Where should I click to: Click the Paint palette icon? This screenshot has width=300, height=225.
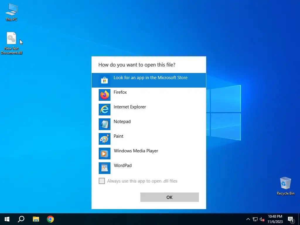coord(105,139)
